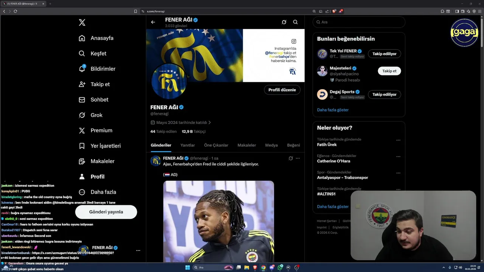Open the Antalyaspor - Trabzonspor trend options

click(x=398, y=173)
